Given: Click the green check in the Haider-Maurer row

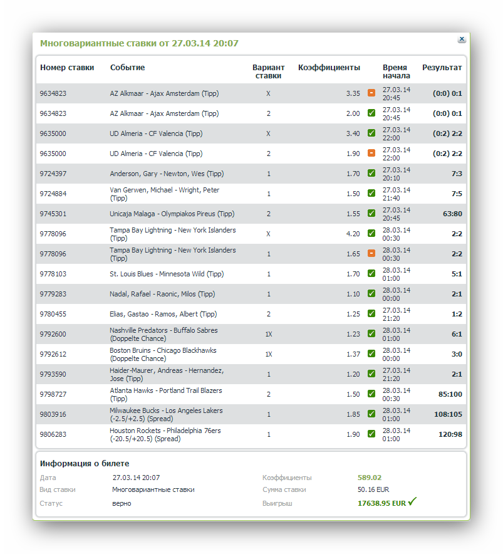Looking at the screenshot, I should point(371,374).
